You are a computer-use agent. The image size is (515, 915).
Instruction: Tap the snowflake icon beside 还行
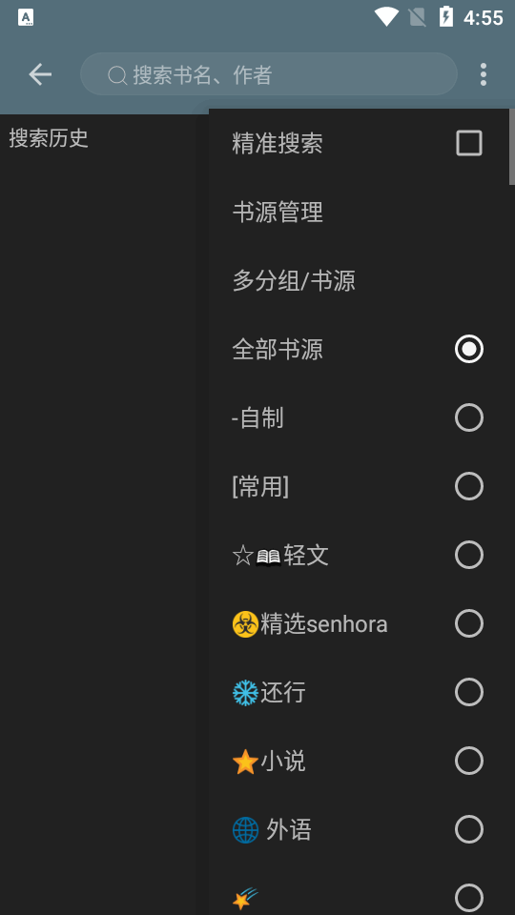(245, 693)
